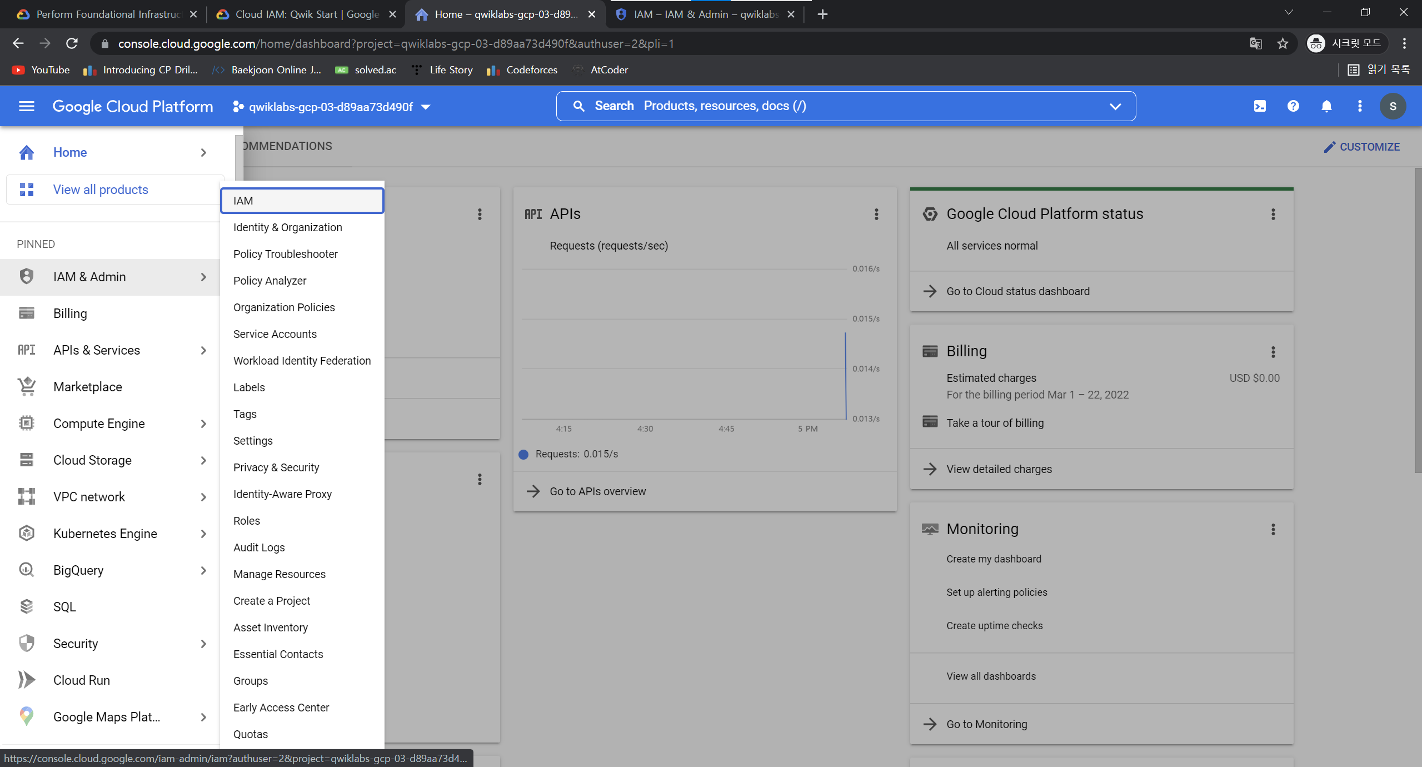Expand the VPC network submenu arrow
The width and height of the screenshot is (1422, 767).
coord(203,497)
